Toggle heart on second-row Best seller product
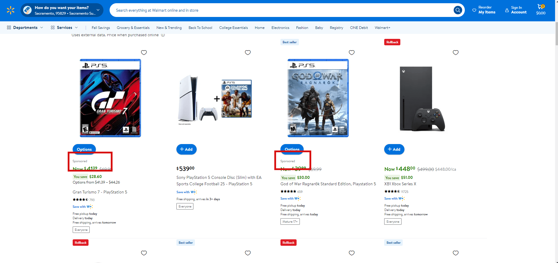Image resolution: width=558 pixels, height=263 pixels. [248, 253]
